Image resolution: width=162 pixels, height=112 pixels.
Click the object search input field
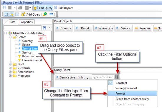point(22,28)
